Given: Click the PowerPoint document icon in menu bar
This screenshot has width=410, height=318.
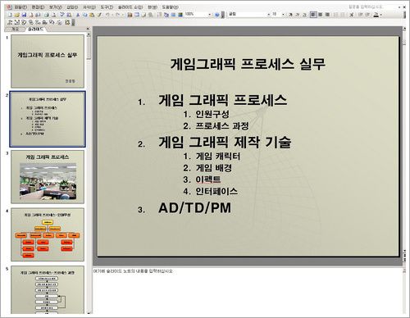Looking at the screenshot, I should [9, 7].
